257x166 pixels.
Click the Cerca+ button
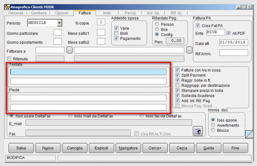click(155, 148)
